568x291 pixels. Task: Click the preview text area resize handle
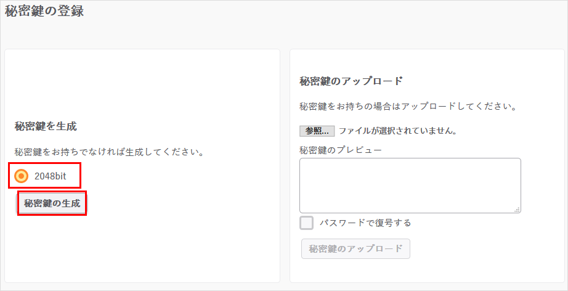[x=517, y=210]
